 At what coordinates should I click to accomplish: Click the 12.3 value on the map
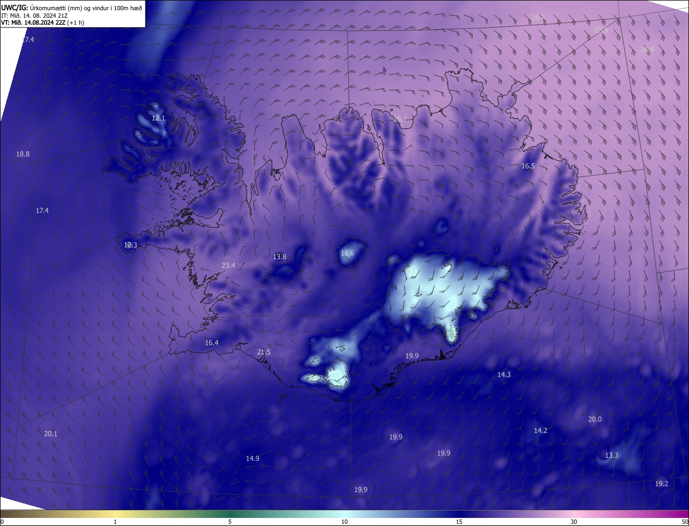coord(130,245)
